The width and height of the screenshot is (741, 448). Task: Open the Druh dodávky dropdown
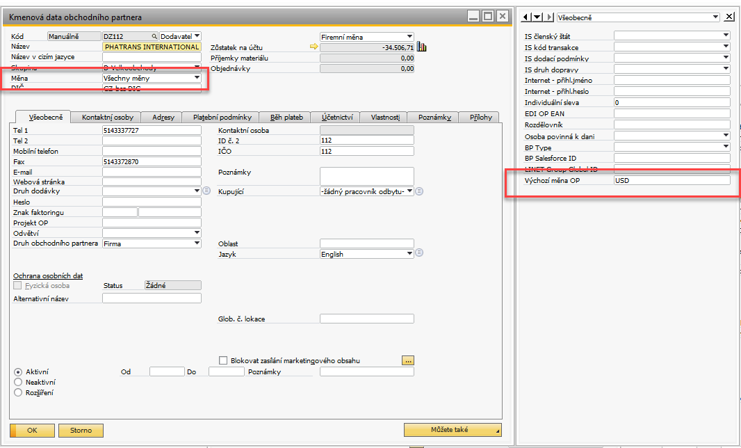197,191
